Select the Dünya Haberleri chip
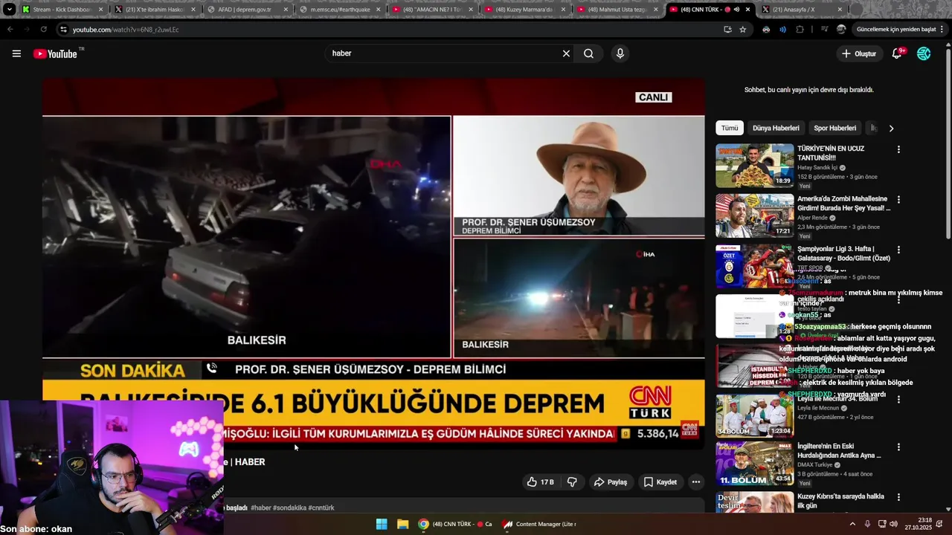 776,128
